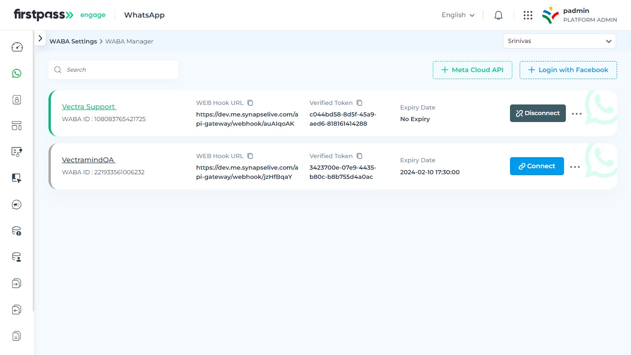
Task: Click the Meta Cloud API button
Action: (472, 70)
